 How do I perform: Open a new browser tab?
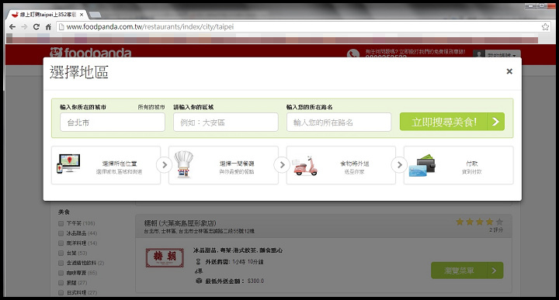coord(95,15)
